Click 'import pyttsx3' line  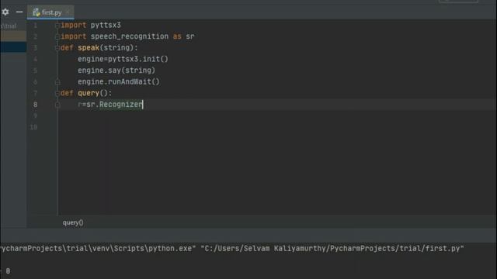91,25
